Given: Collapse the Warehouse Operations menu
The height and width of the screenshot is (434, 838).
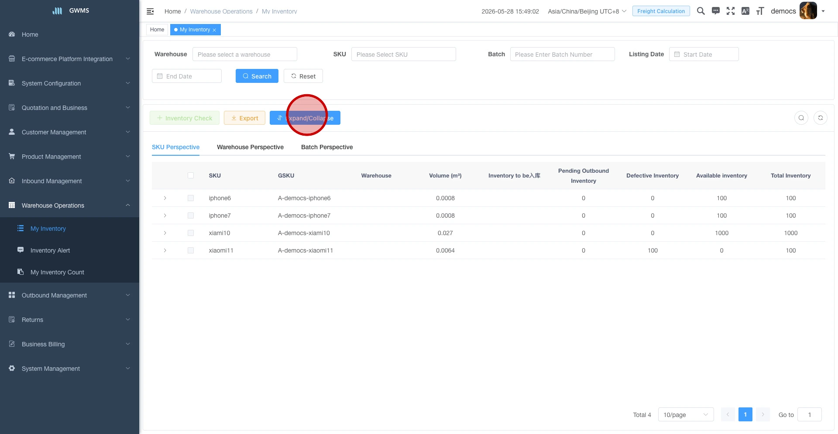Looking at the screenshot, I should [70, 205].
